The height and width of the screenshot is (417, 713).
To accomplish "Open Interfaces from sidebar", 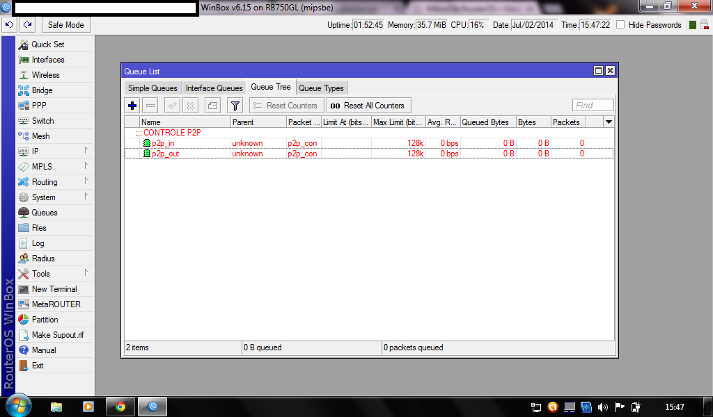I will coord(55,60).
